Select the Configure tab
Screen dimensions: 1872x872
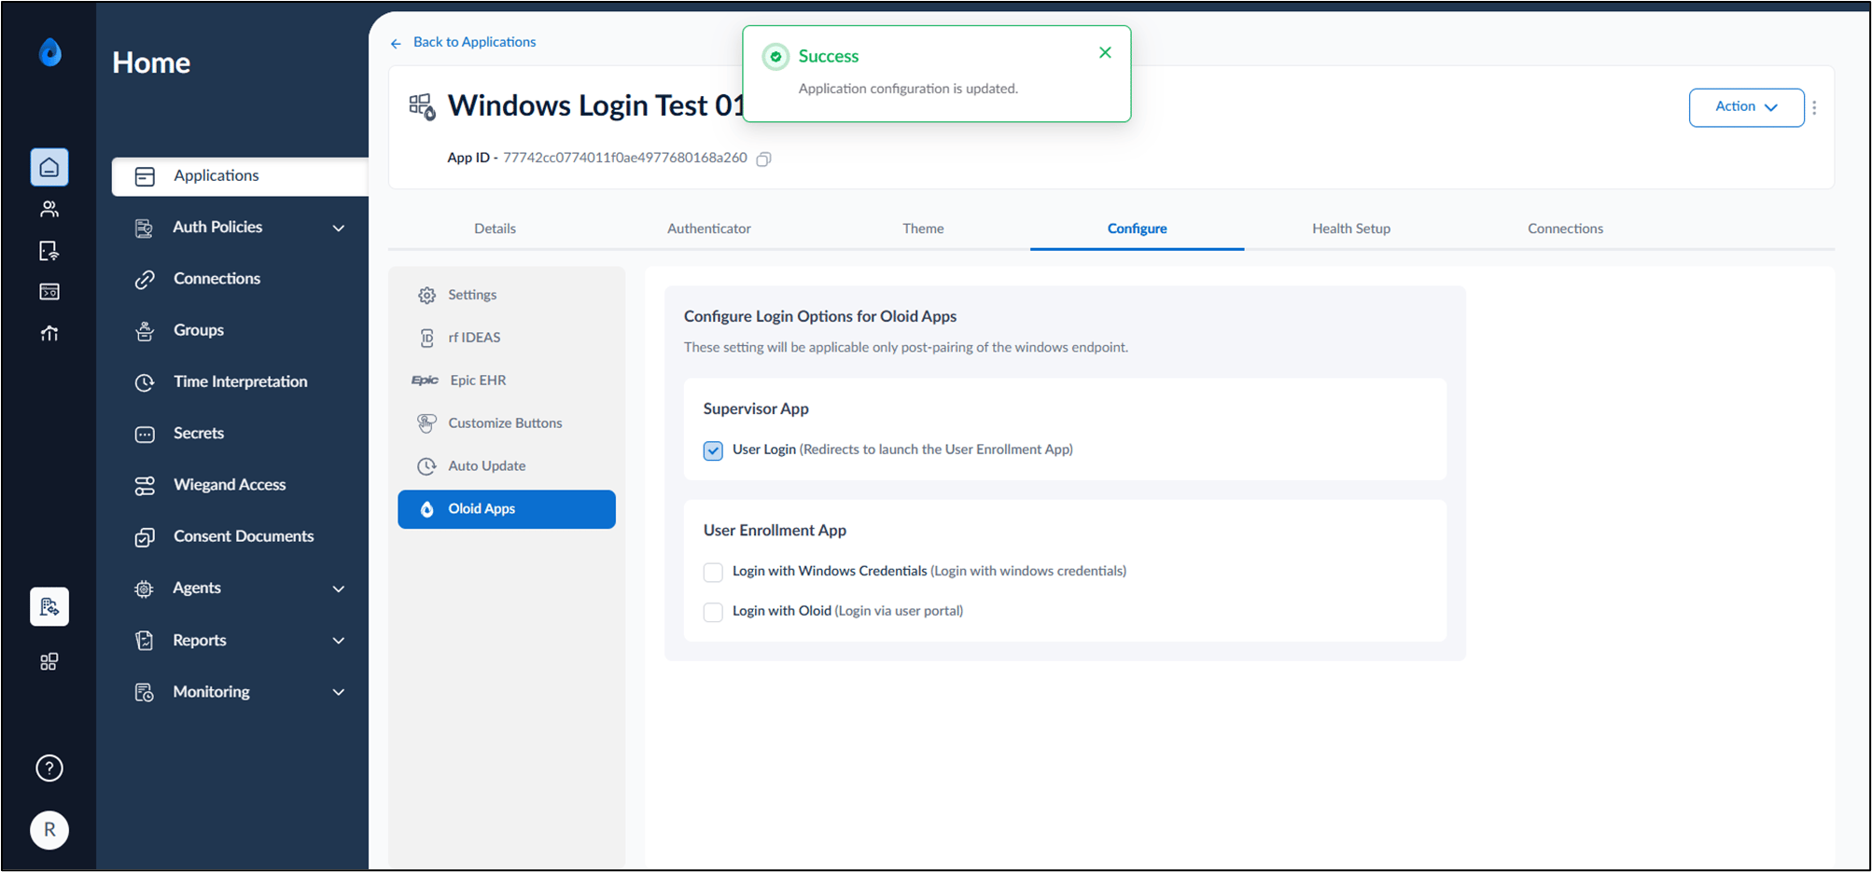1137,228
